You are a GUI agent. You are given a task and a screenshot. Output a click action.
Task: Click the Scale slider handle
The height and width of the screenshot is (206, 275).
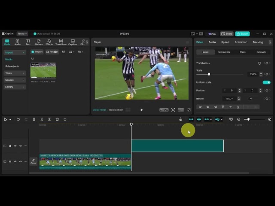point(209,74)
